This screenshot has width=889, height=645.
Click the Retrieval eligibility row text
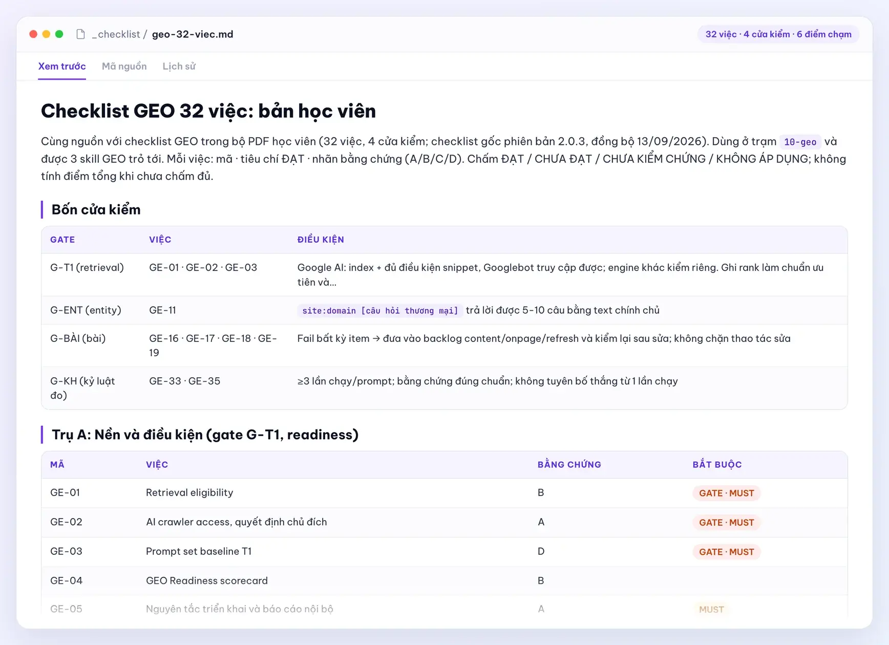pyautogui.click(x=189, y=492)
